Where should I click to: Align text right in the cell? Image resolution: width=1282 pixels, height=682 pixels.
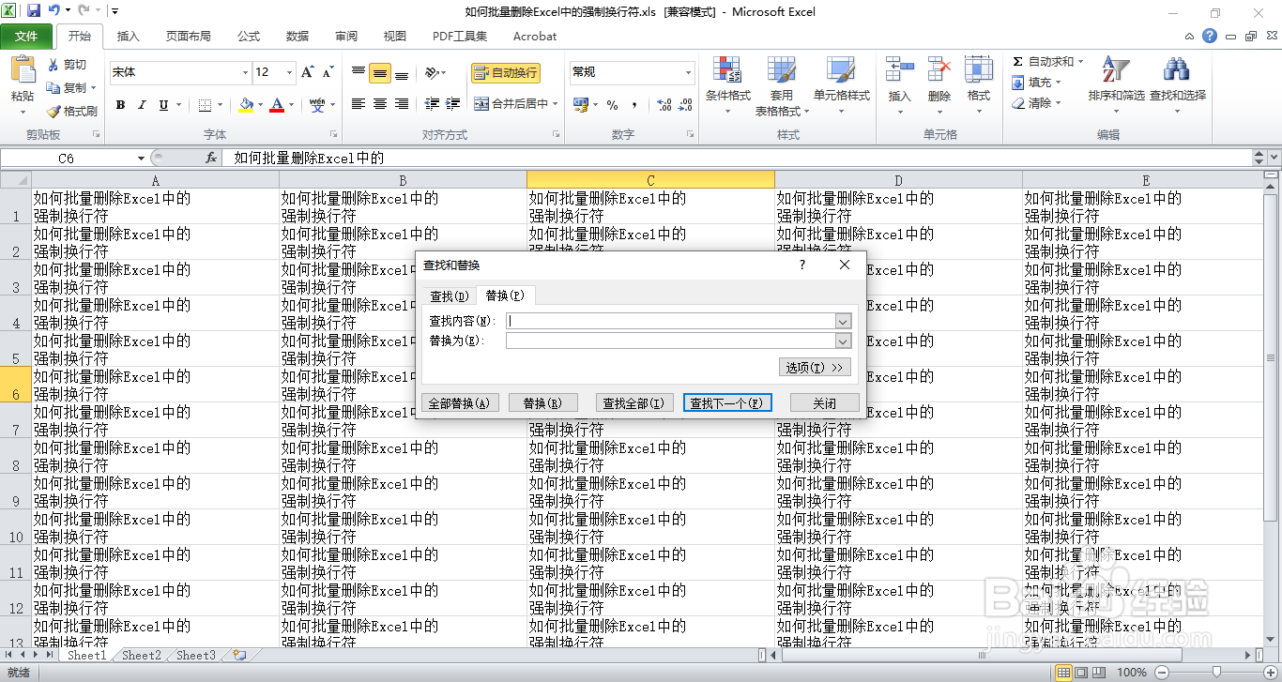[402, 104]
